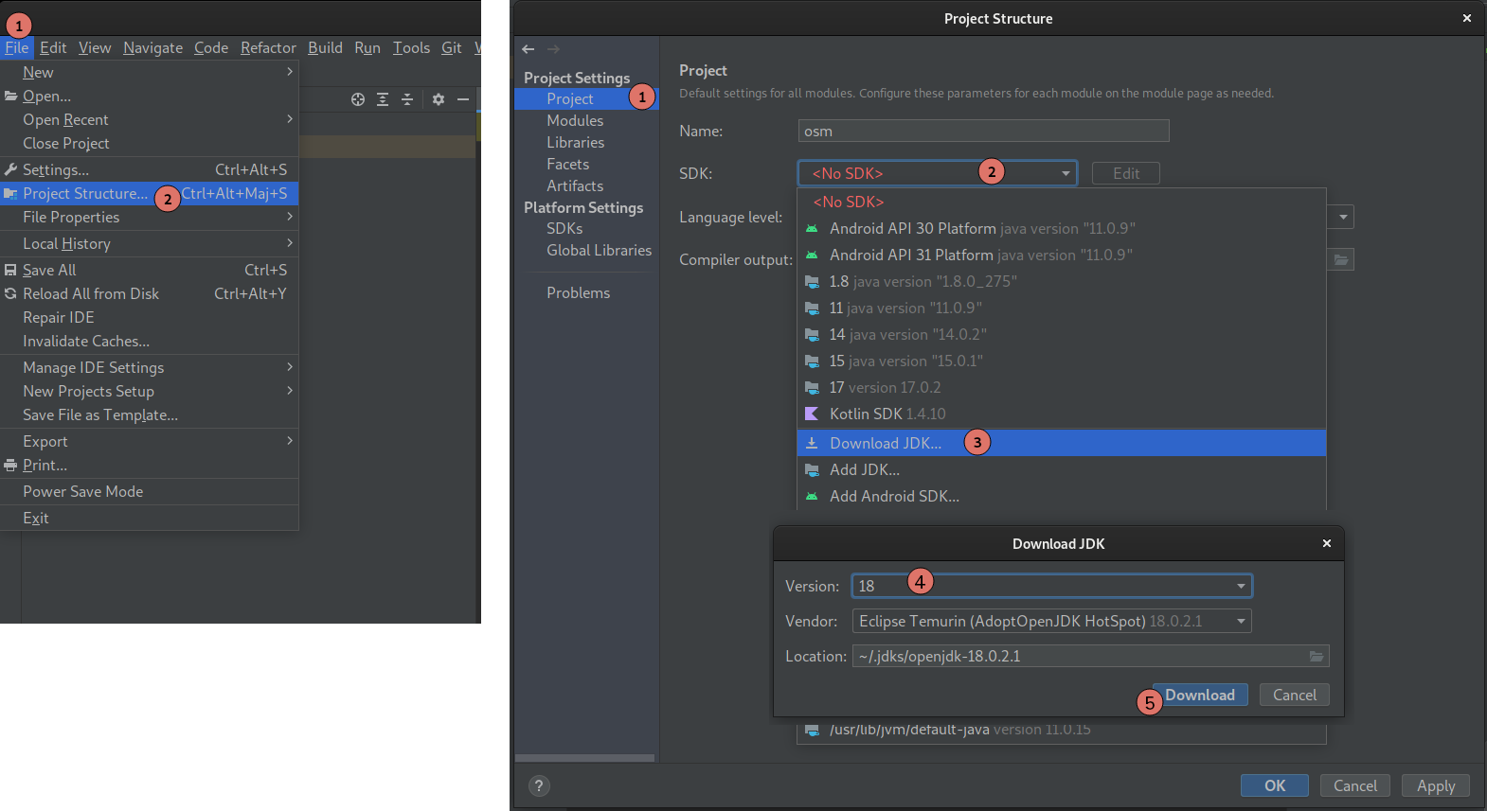Screen dimensions: 1487x811
Task: Open the Navigate menu
Action: click(152, 47)
